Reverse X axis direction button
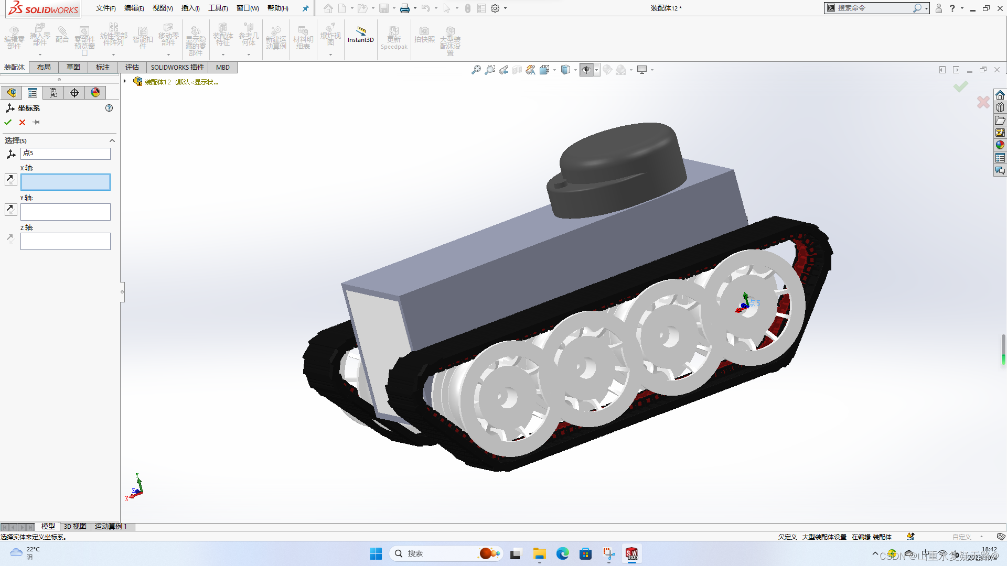The width and height of the screenshot is (1007, 566). 10,180
